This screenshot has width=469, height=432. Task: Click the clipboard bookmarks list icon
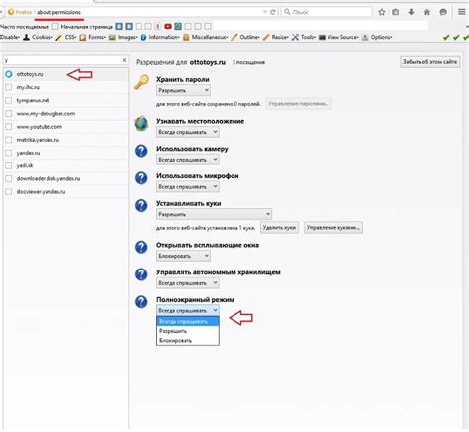395,12
